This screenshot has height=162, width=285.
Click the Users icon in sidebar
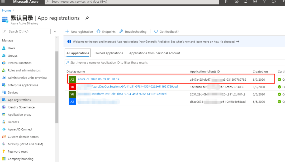[4, 48]
